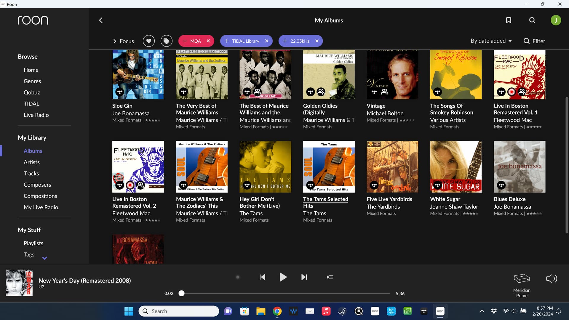The image size is (569, 320).
Task: Select Tracks in My Library
Action: [31, 174]
